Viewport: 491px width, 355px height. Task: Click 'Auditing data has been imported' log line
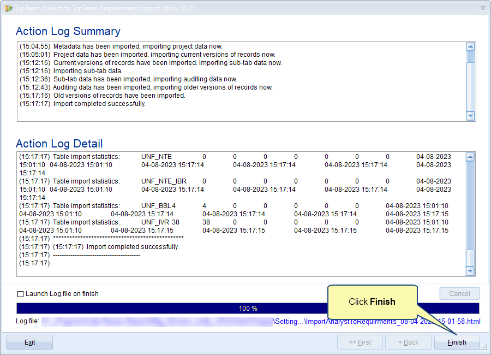point(146,87)
